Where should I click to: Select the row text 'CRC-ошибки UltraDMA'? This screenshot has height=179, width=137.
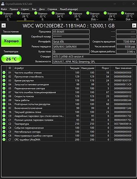pyautogui.click(x=27, y=140)
